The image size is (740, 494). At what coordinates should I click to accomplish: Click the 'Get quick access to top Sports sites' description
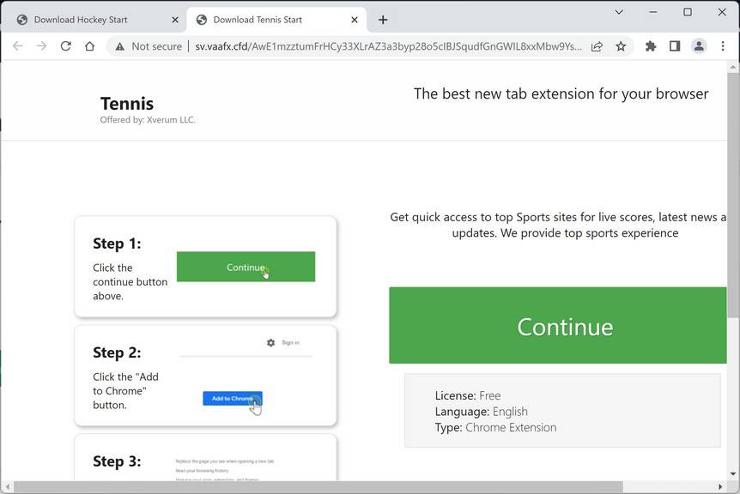click(558, 225)
